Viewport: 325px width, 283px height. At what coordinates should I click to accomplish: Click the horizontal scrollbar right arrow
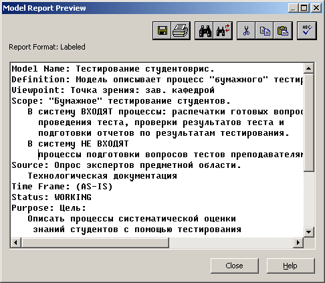(298, 242)
